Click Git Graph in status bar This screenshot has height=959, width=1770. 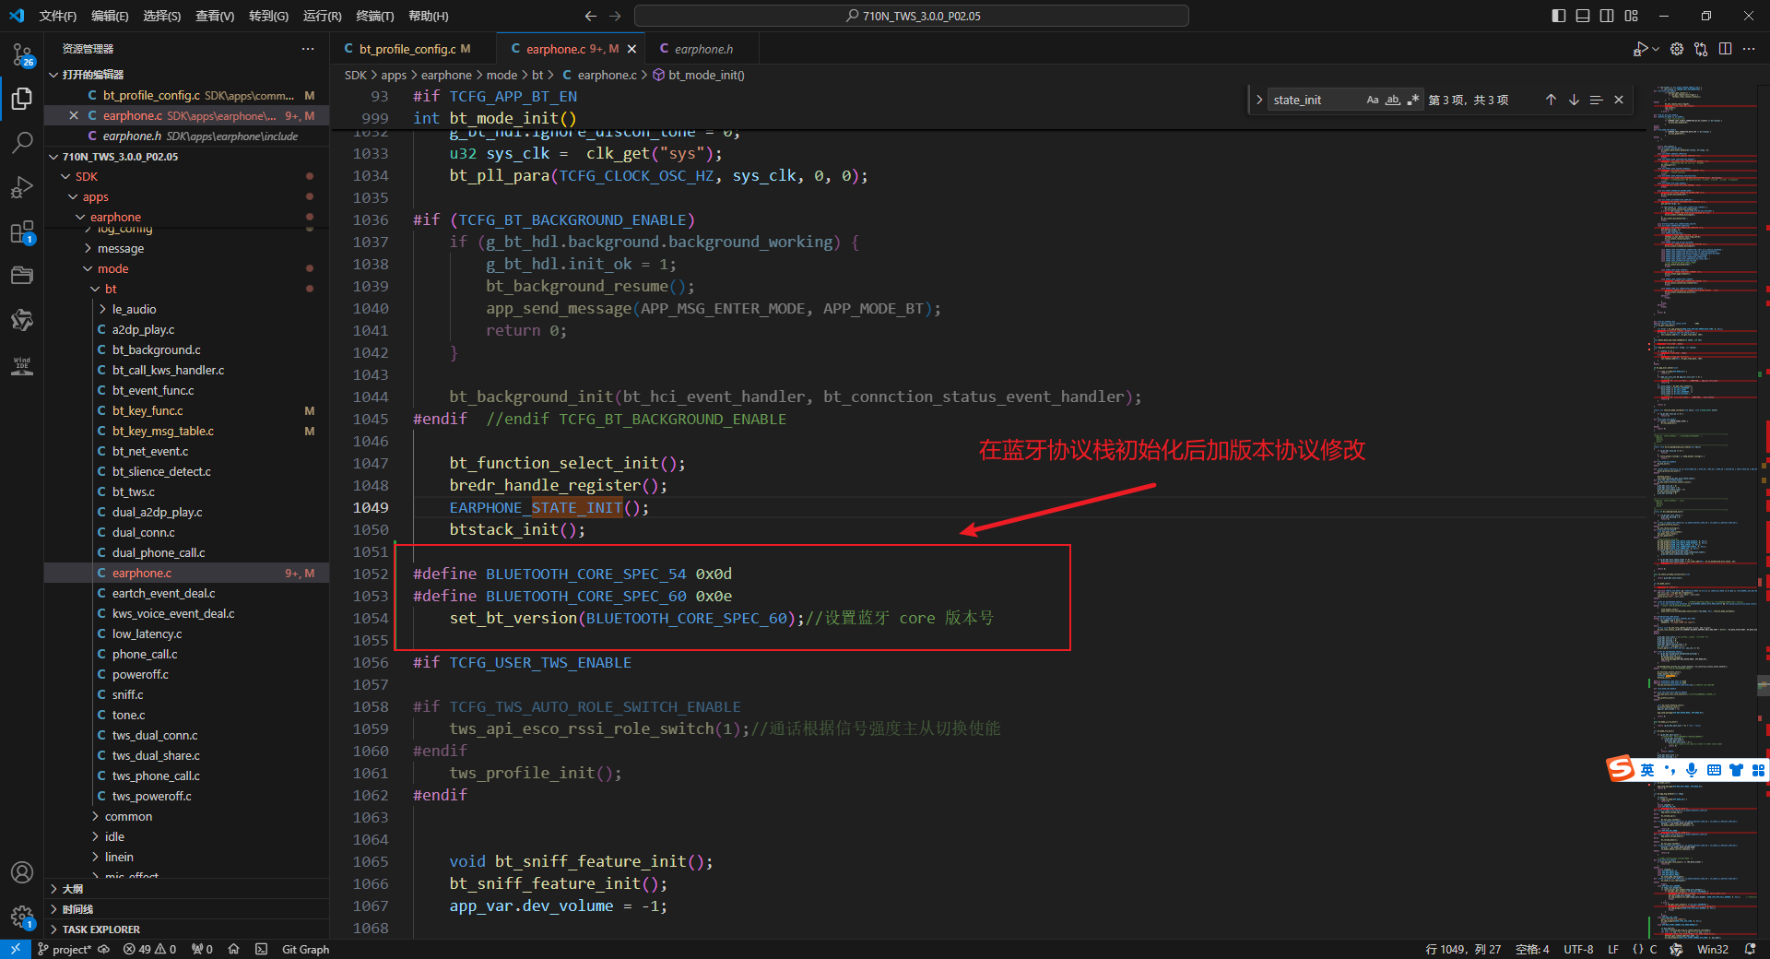(305, 949)
